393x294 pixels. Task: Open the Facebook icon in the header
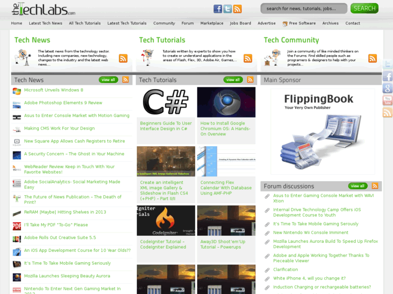[217, 9]
